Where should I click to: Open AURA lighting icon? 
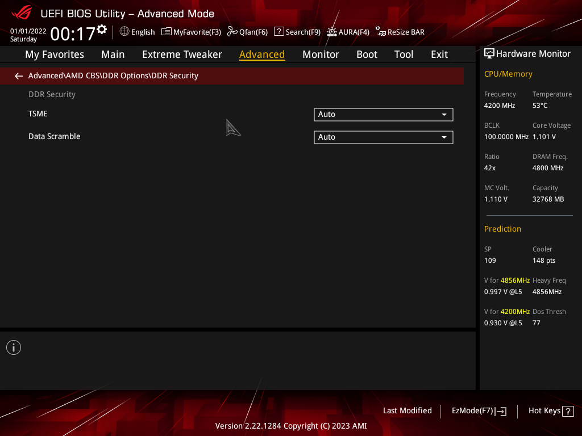[332, 32]
